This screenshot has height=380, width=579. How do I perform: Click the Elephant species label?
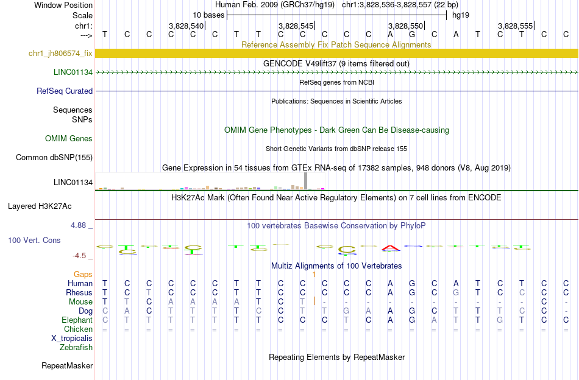[77, 320]
